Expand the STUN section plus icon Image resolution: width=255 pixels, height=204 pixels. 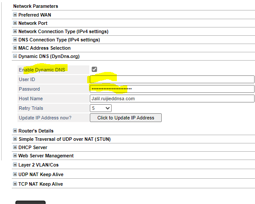(15, 139)
